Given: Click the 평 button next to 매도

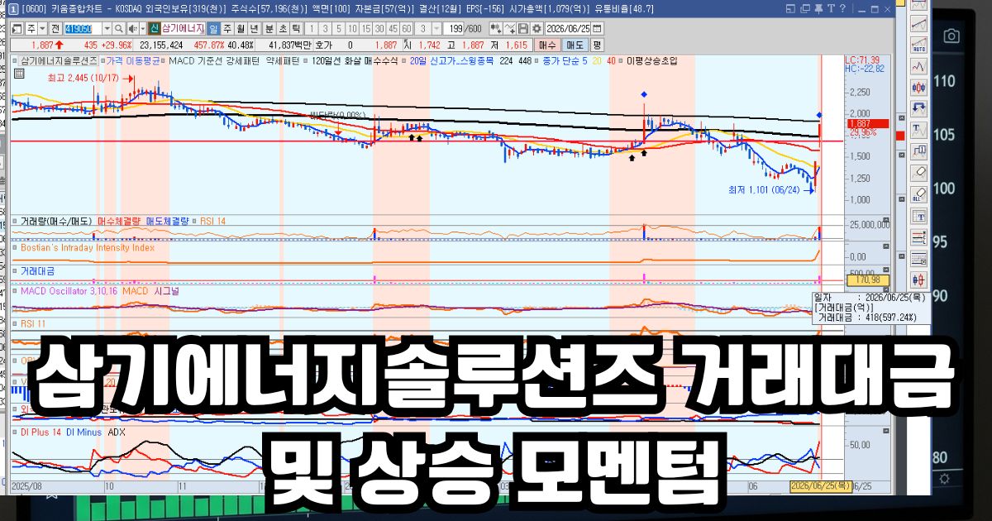Looking at the screenshot, I should point(597,45).
